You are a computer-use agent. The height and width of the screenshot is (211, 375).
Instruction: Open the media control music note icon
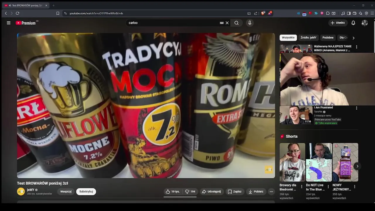[343, 13]
